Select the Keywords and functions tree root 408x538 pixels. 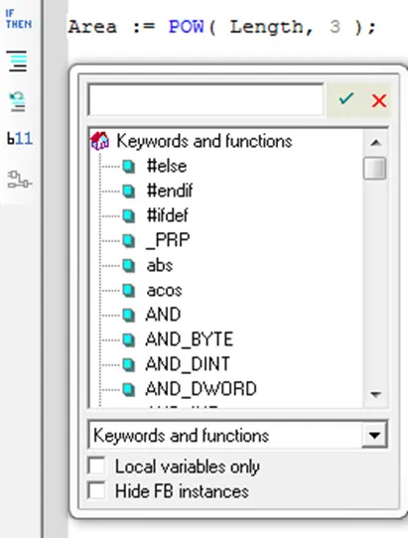(x=204, y=141)
